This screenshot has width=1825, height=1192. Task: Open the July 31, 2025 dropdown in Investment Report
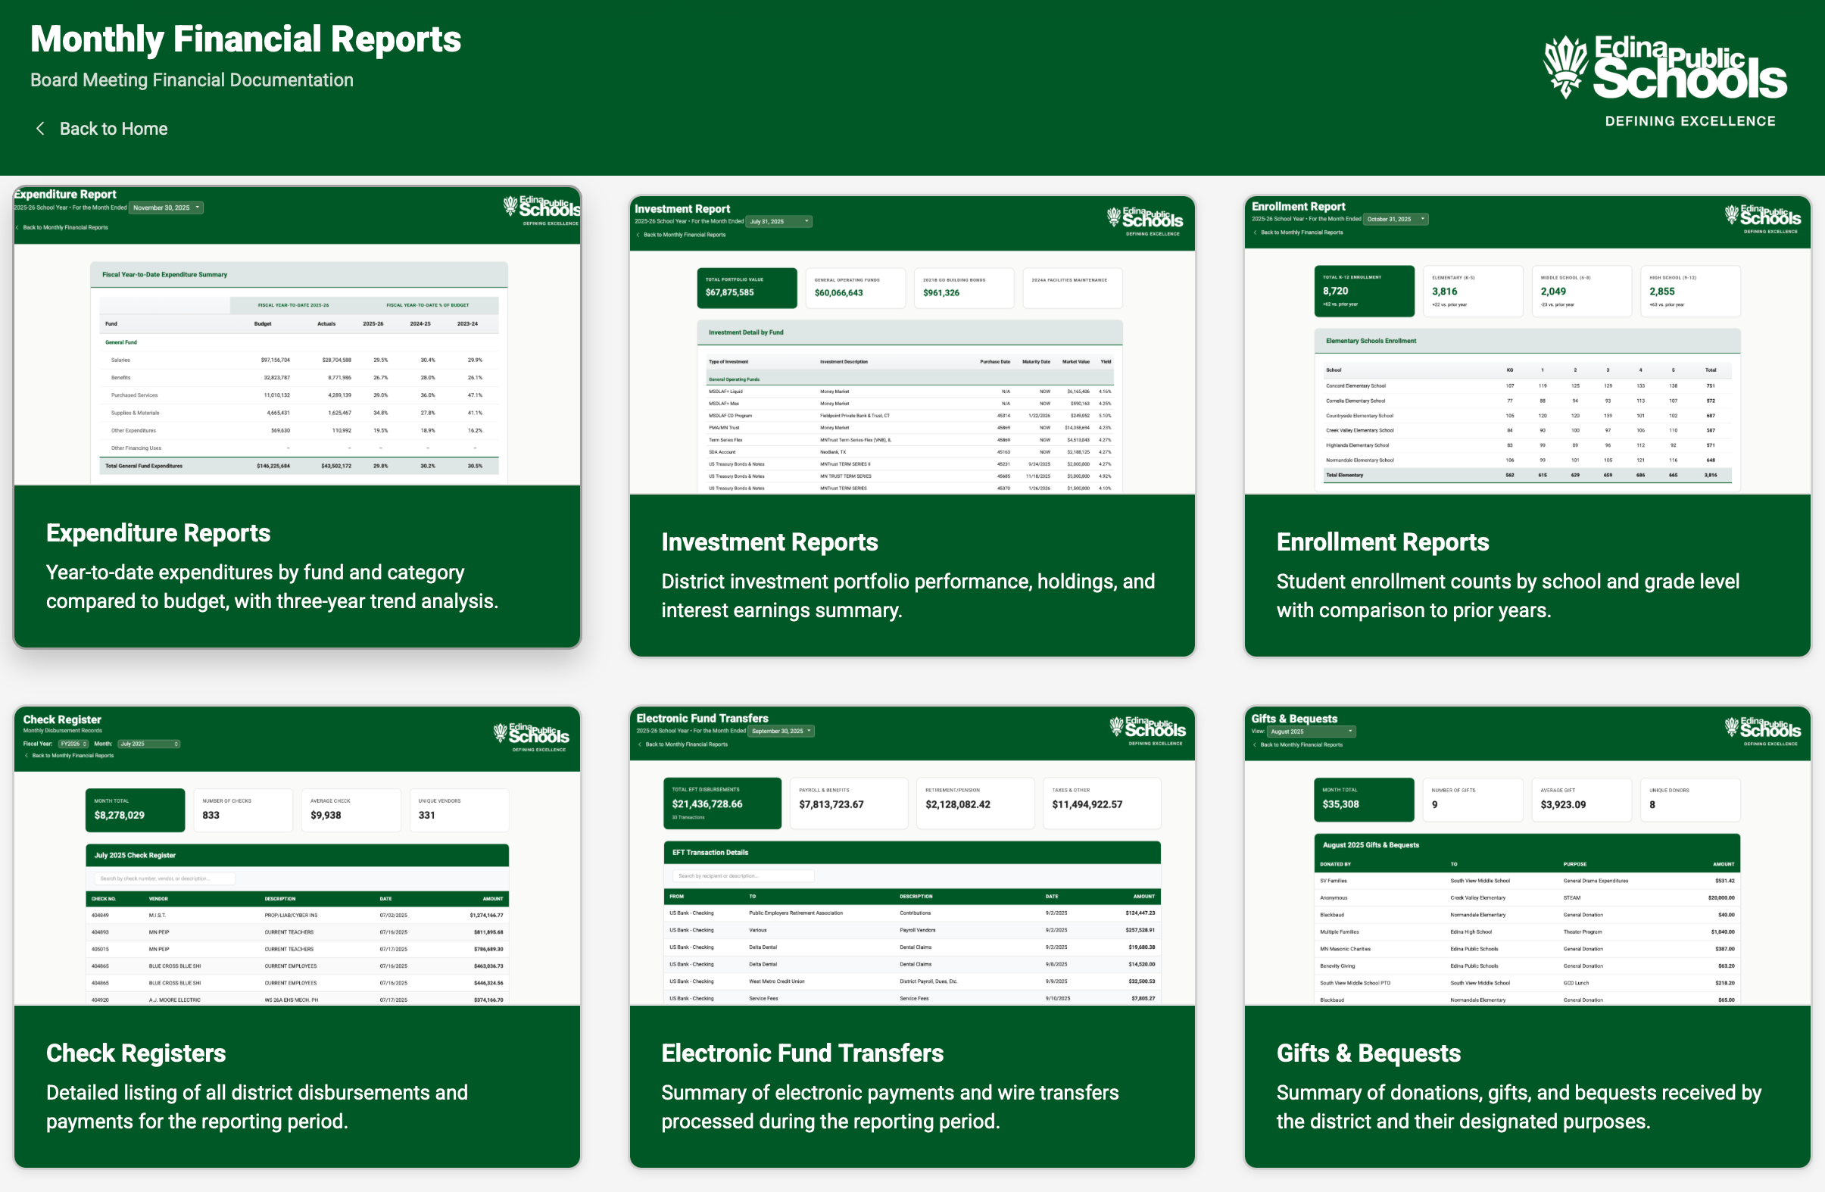(778, 221)
